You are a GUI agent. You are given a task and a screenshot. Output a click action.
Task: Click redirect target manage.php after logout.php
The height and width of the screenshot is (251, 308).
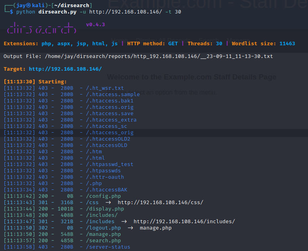tap(155, 228)
